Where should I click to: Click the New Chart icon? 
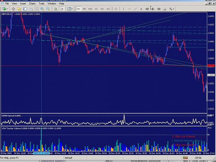coord(4,9)
